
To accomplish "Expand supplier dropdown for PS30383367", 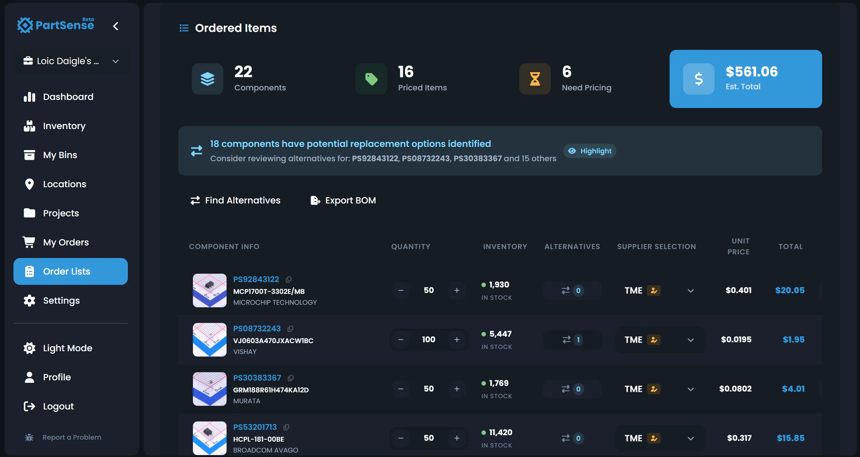I will (691, 389).
